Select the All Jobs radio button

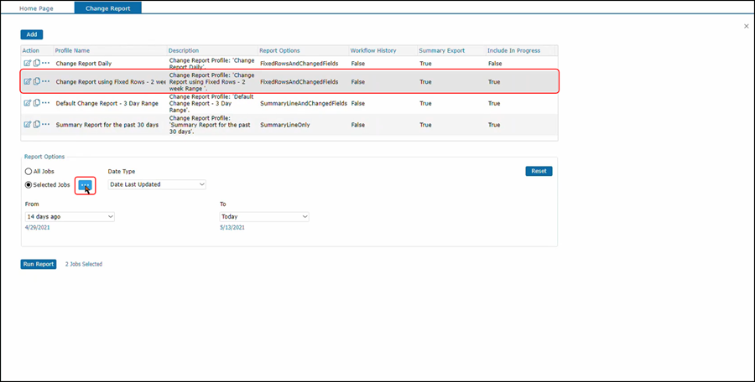(29, 172)
